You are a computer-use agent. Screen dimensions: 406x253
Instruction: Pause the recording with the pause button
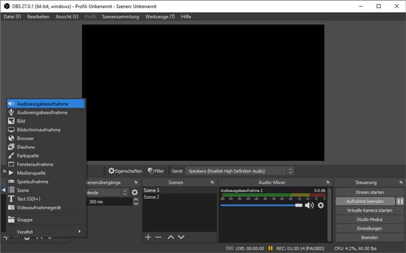click(x=400, y=201)
